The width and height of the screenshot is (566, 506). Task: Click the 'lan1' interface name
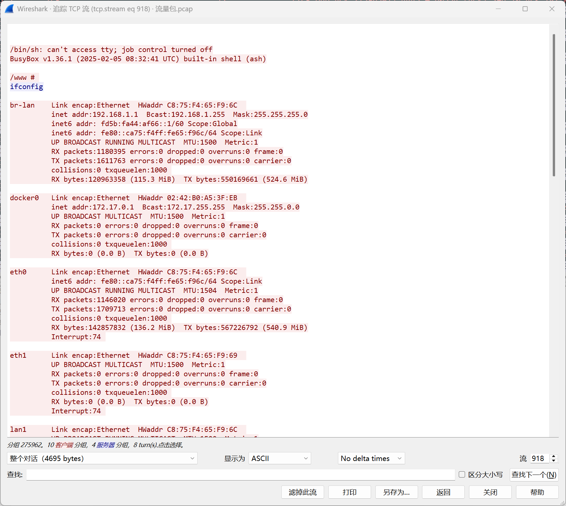click(18, 430)
